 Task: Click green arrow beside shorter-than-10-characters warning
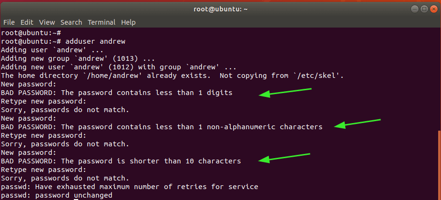[285, 158]
